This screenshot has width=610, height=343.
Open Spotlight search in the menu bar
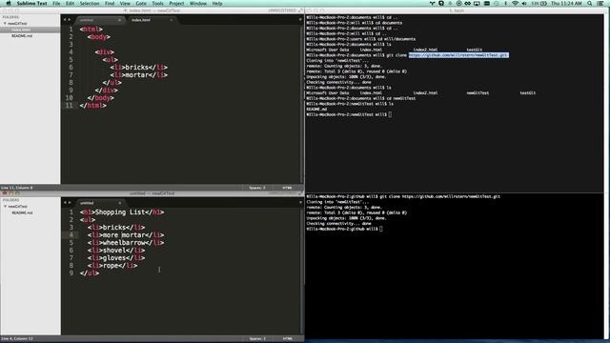pyautogui.click(x=590, y=3)
